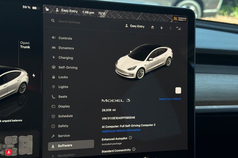This screenshot has width=238, height=158.
Task: Open the Service wrench menu item
Action: click(63, 136)
